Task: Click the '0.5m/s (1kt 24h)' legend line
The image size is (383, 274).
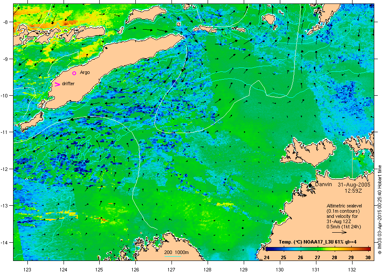Action: tap(344, 227)
